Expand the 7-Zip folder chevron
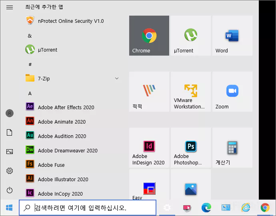The width and height of the screenshot is (276, 216). coord(117,78)
